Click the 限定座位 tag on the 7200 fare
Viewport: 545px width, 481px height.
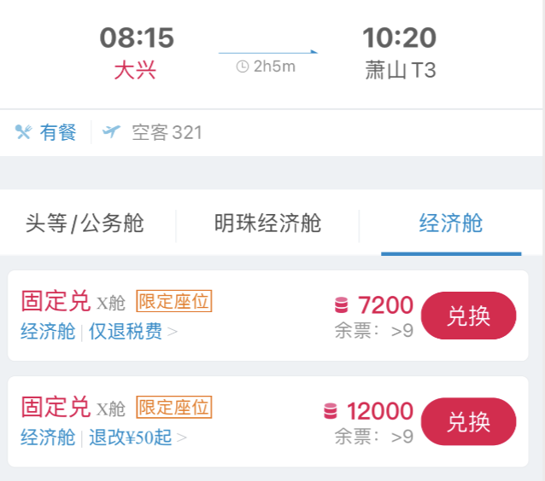point(174,301)
